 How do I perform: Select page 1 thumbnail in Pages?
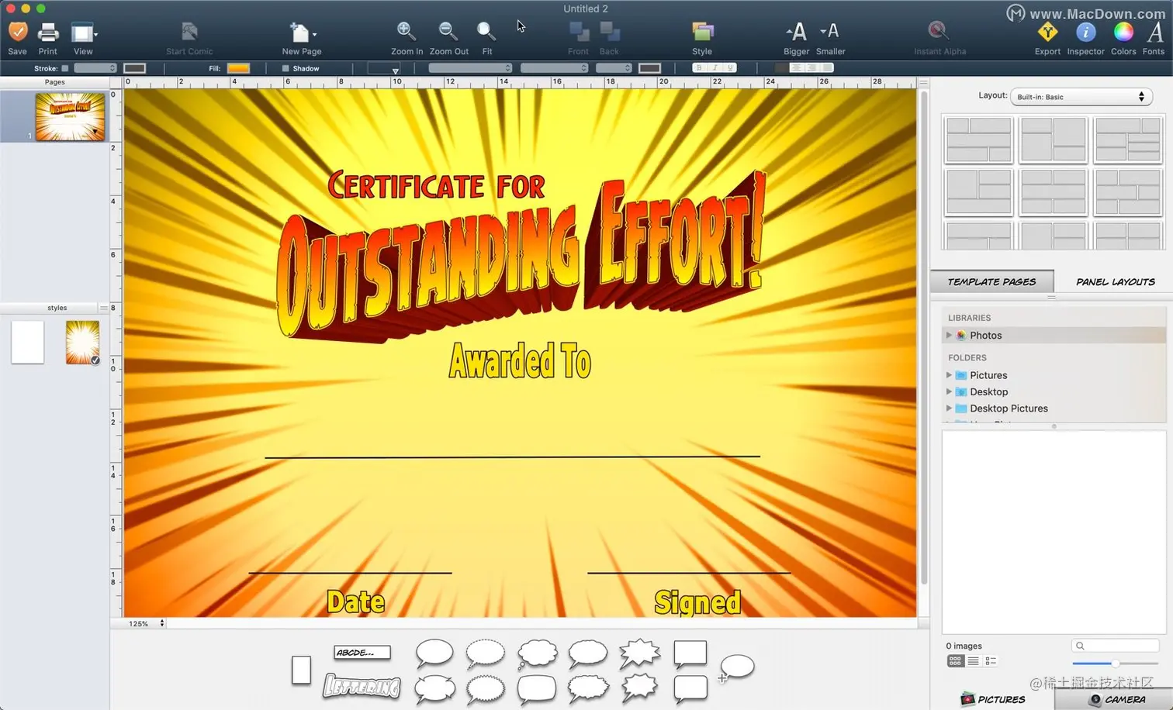[70, 116]
